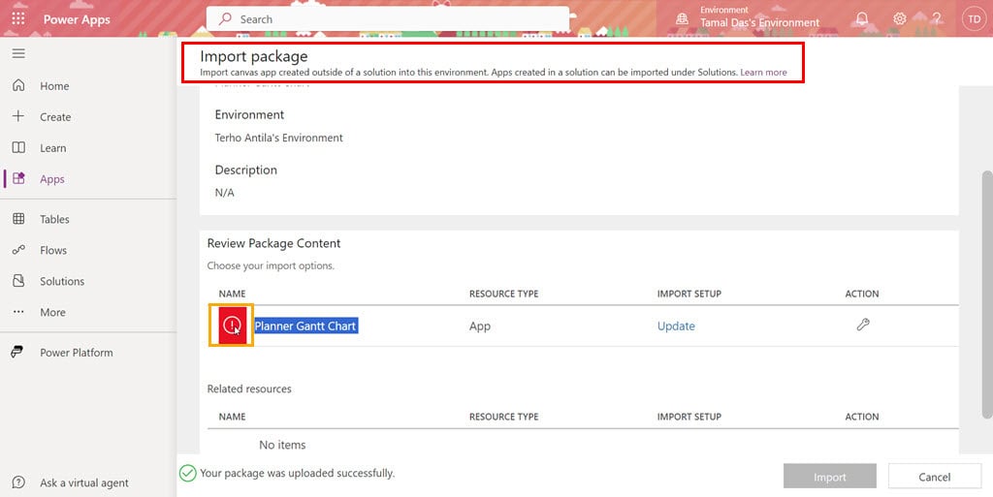
Task: Click the Power Apps title in the header
Action: point(77,19)
